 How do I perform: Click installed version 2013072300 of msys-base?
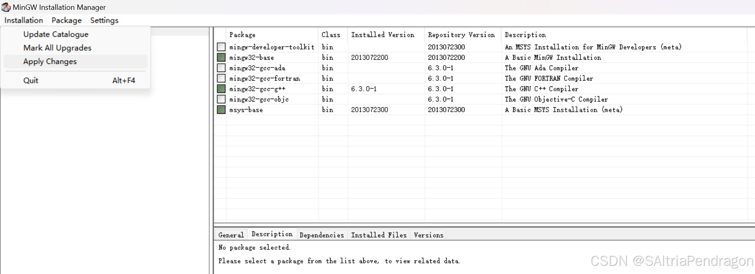point(370,110)
